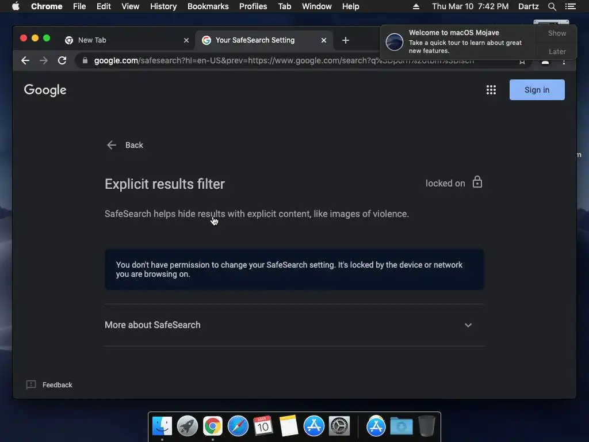Open Spotlight search in the menu bar

pos(552,6)
